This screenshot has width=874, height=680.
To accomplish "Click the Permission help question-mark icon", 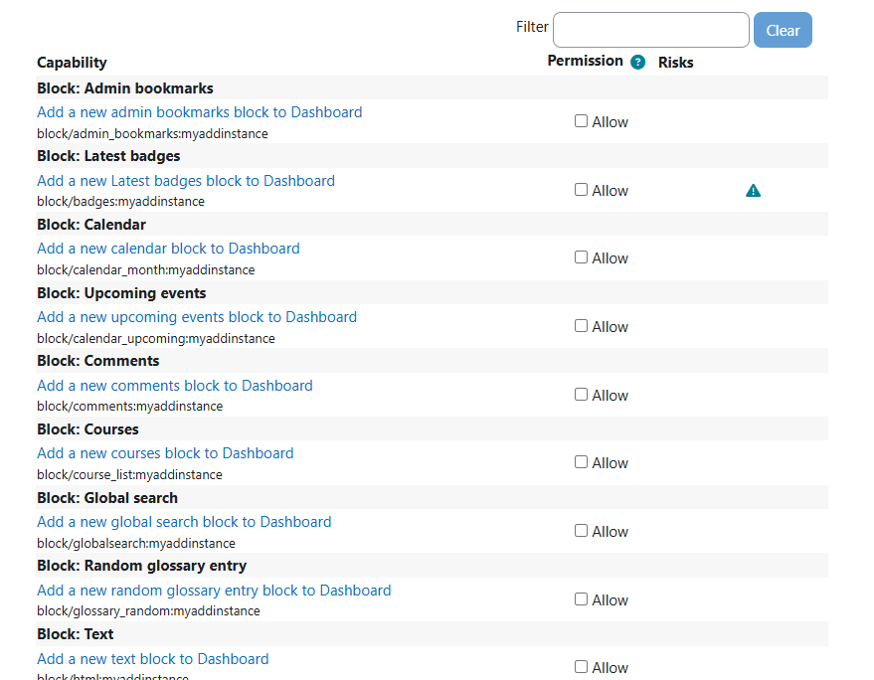I will coord(638,62).
